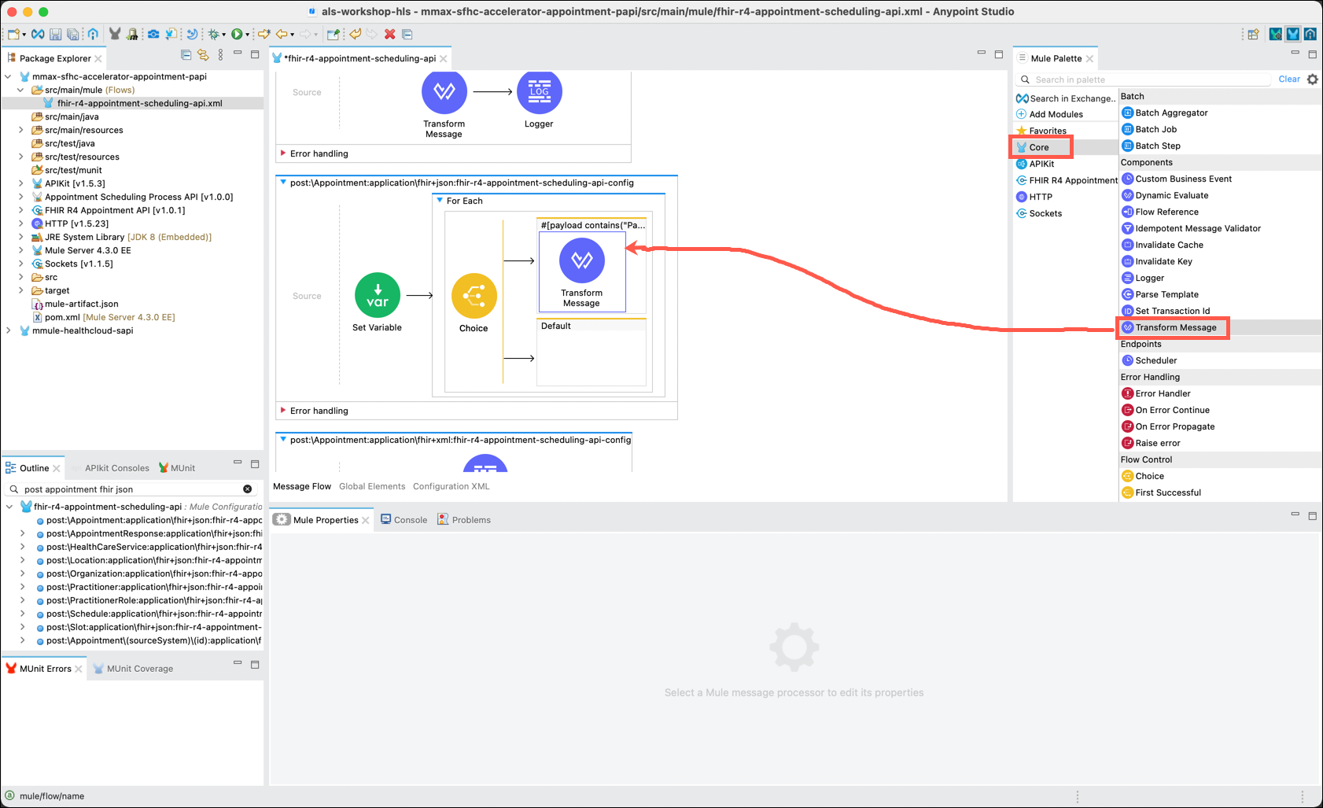
Task: Click the New project toolbar icon
Action: point(13,34)
